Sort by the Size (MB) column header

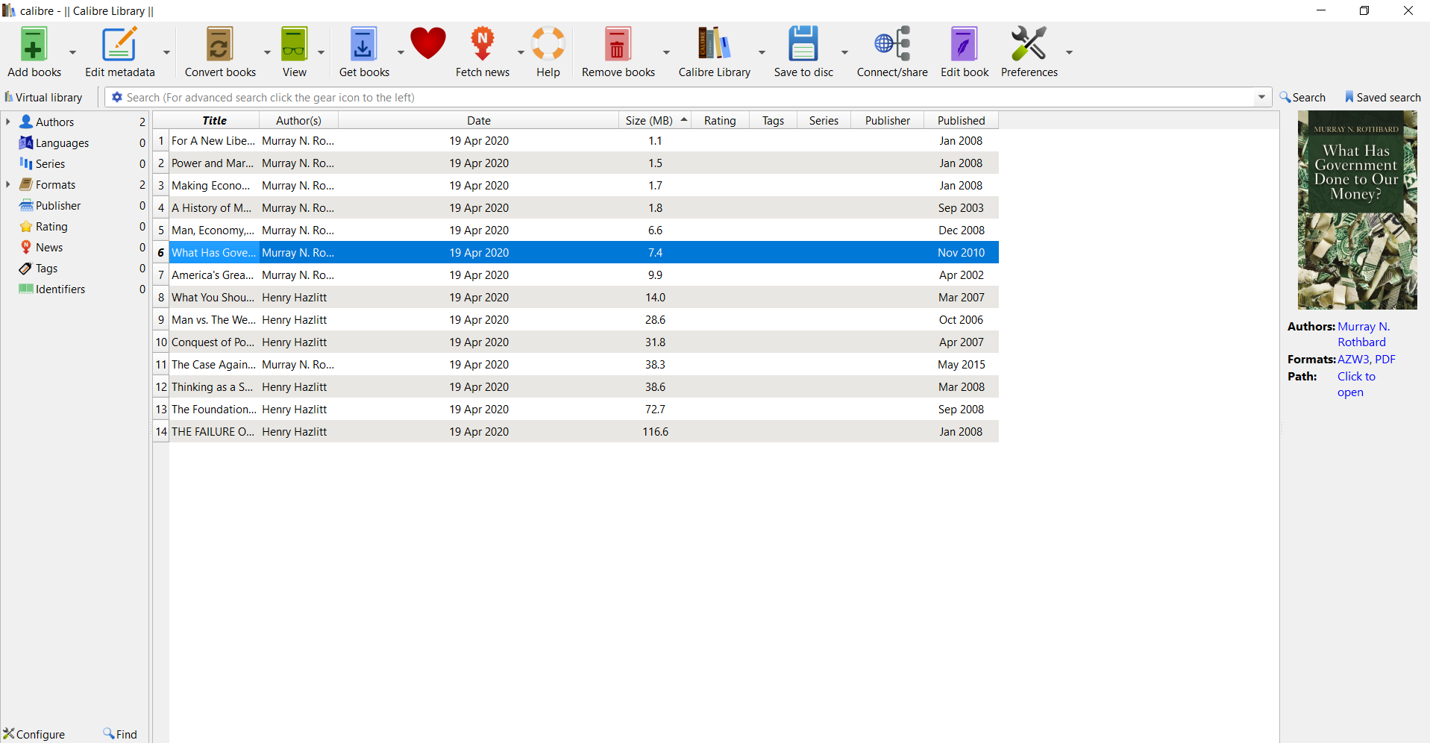tap(655, 120)
